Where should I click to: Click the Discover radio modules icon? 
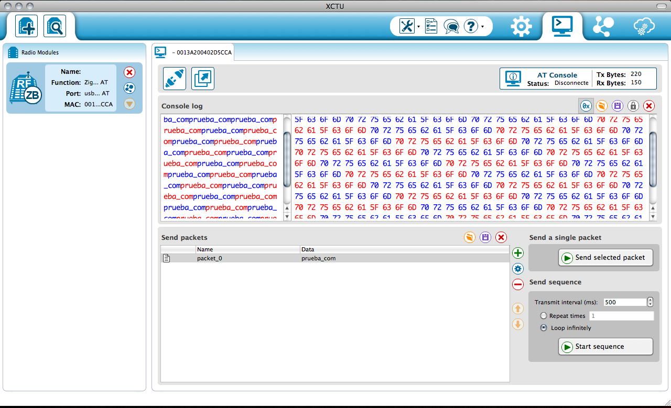pyautogui.click(x=54, y=26)
